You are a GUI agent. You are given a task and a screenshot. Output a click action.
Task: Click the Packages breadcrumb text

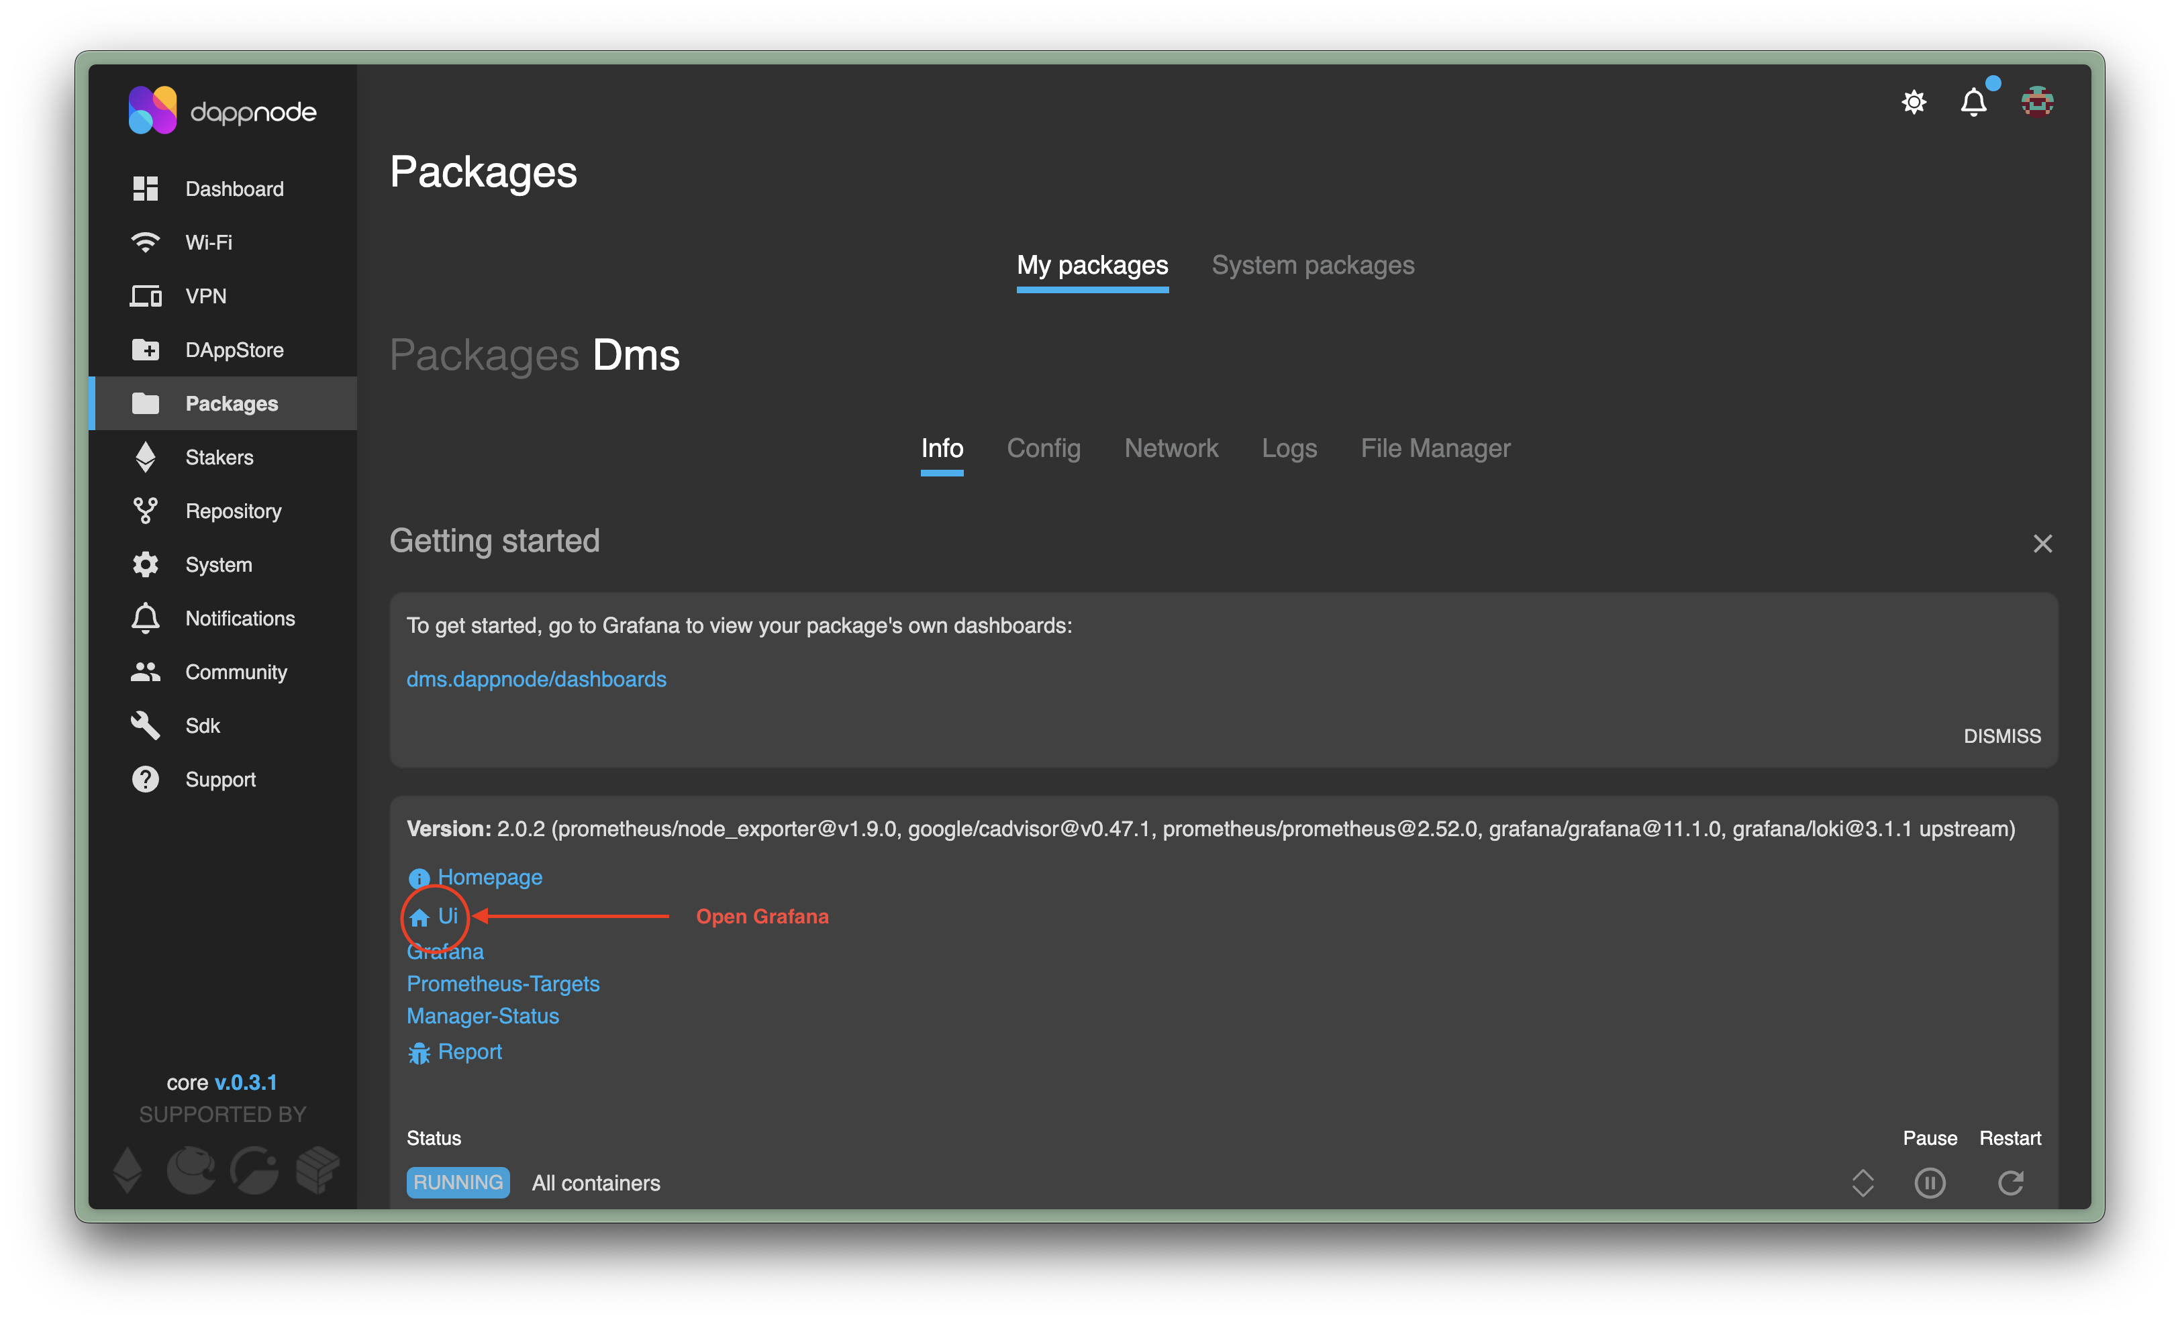click(484, 356)
